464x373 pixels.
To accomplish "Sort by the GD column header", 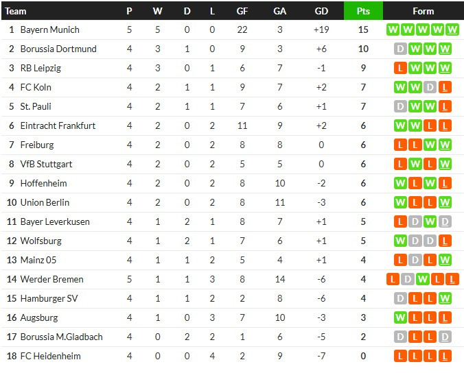I will 321,11.
